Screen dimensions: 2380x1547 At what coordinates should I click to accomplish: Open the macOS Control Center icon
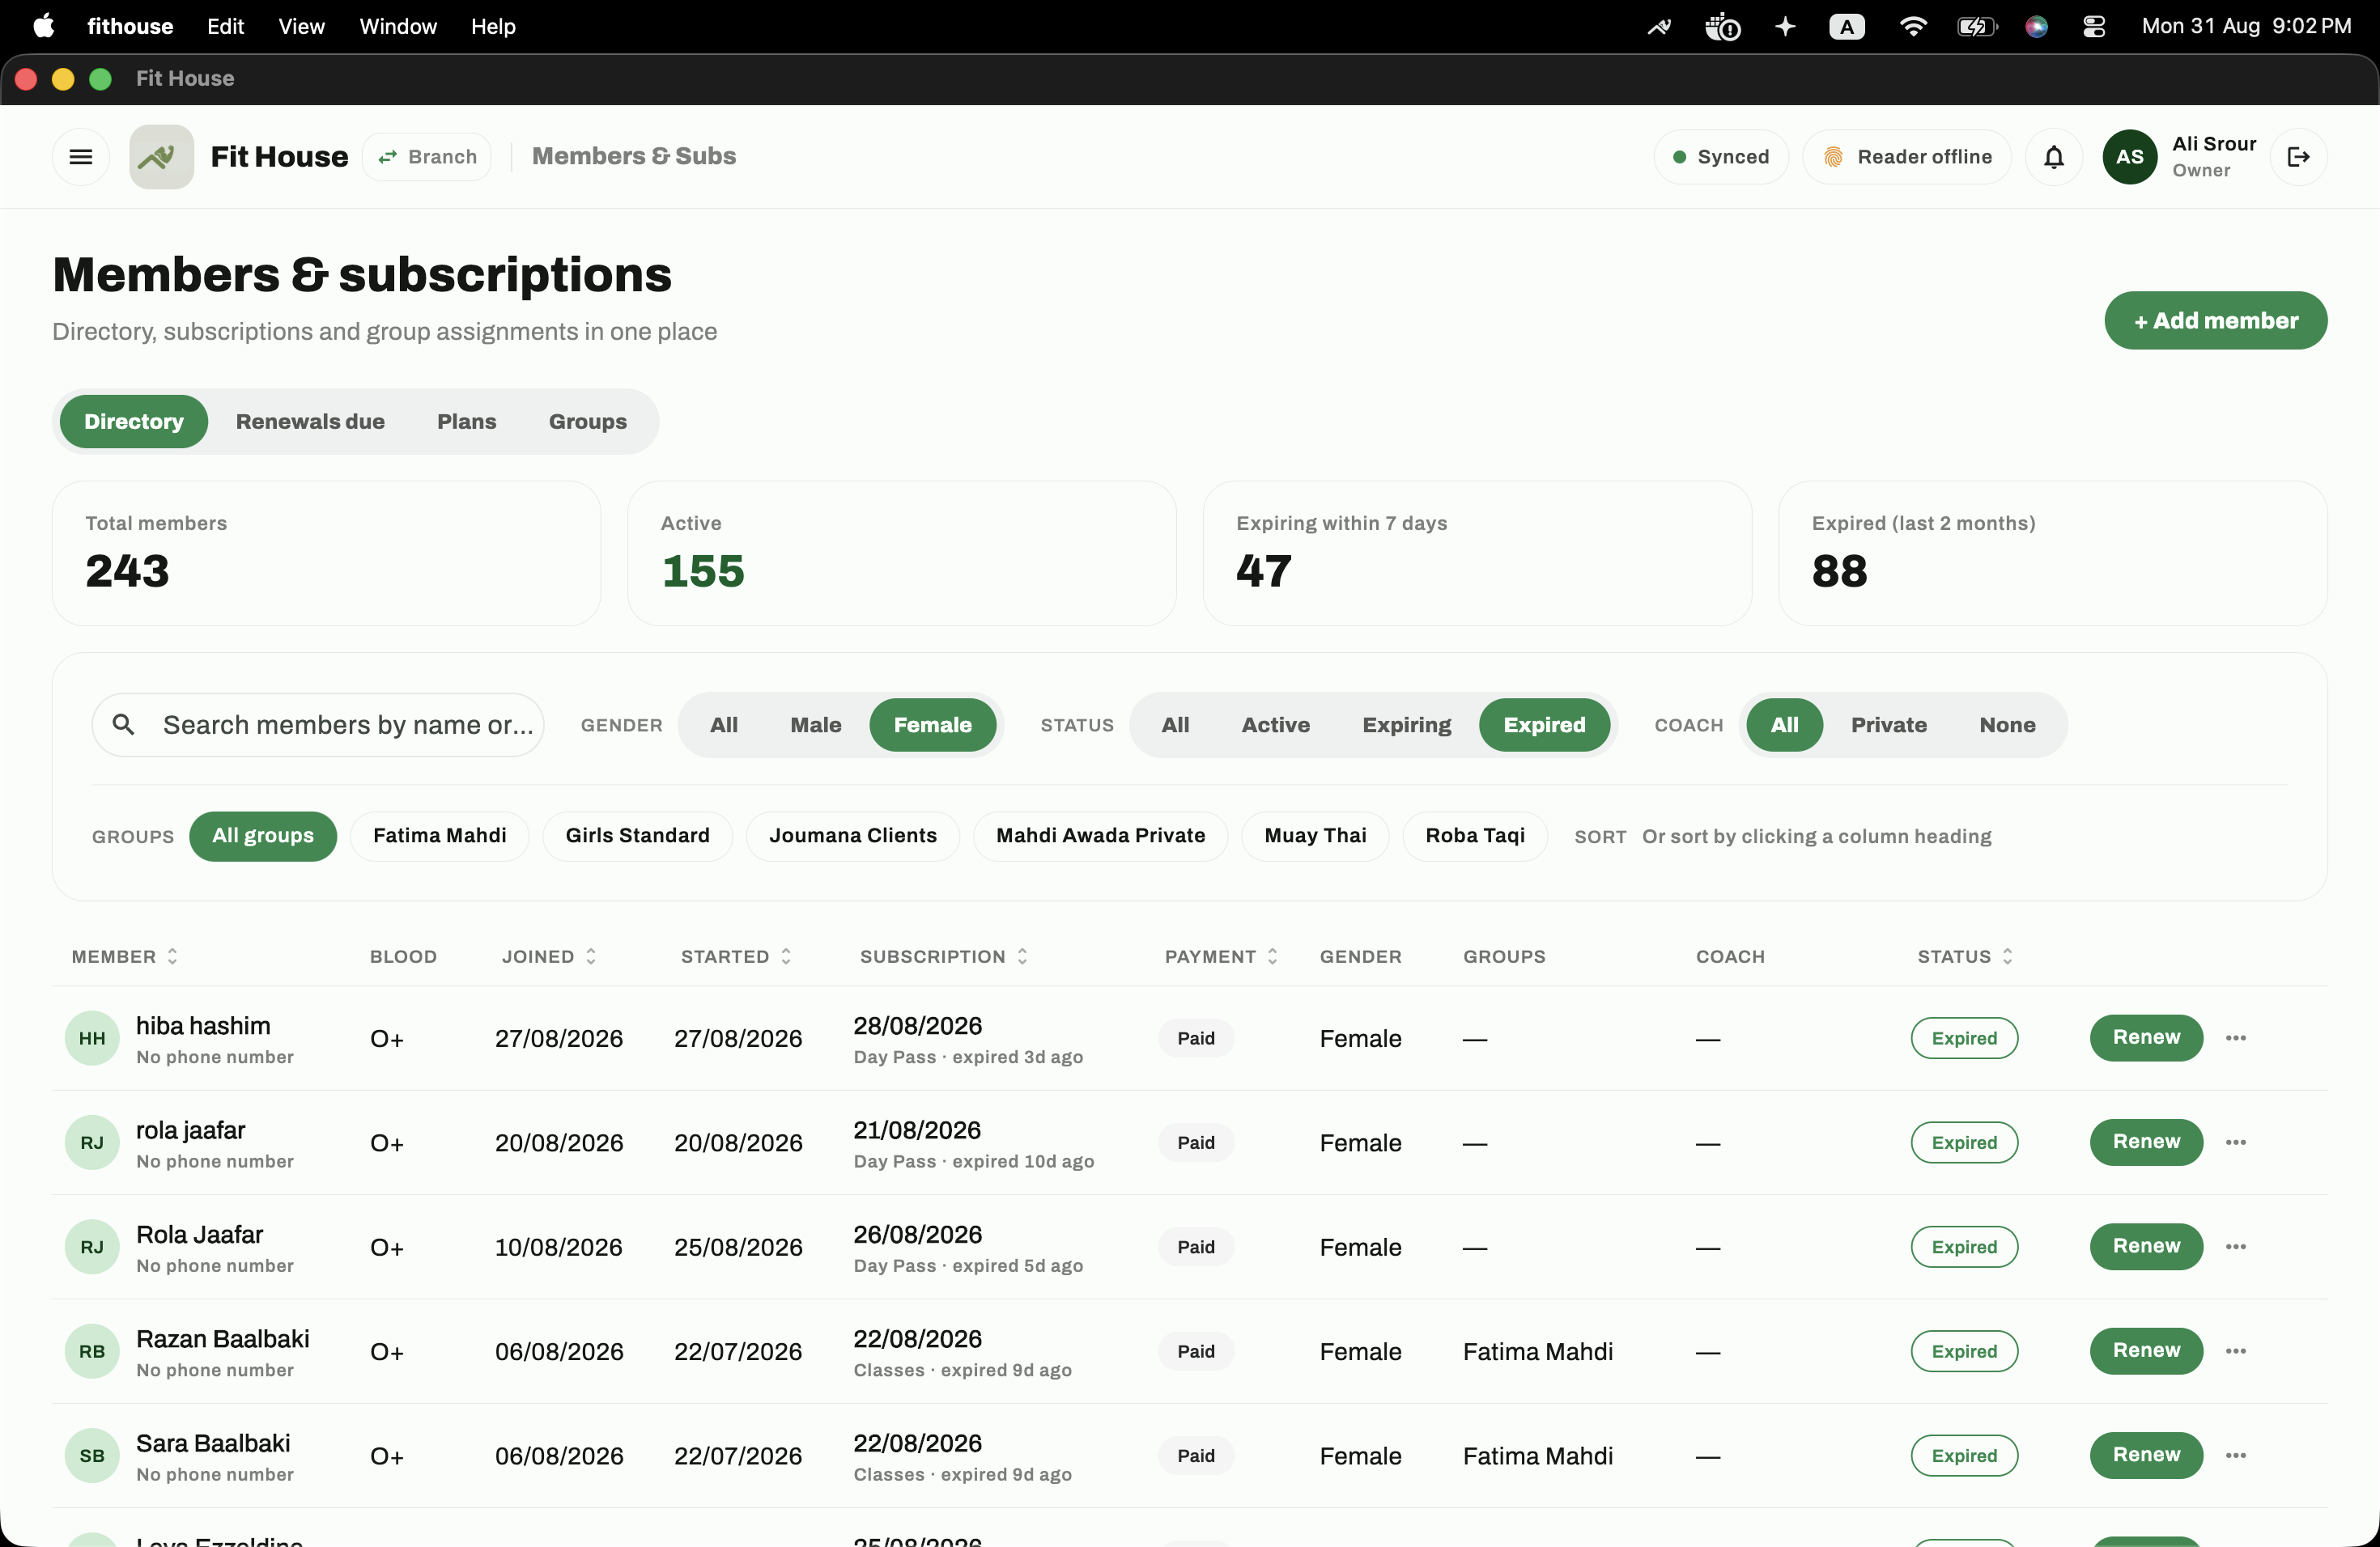click(2094, 27)
